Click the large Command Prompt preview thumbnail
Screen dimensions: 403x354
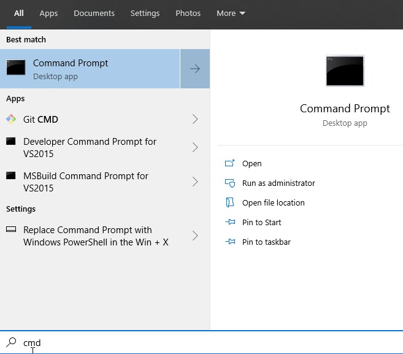(345, 71)
